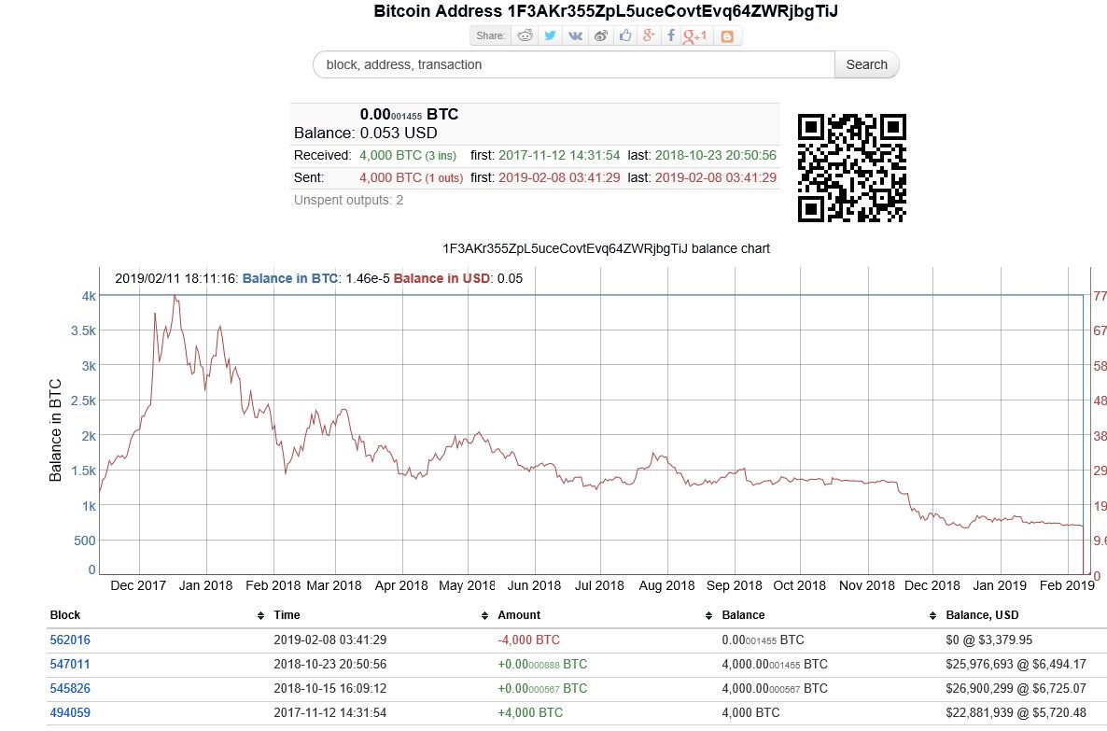Sort by the Balance, USD column header

[x=982, y=615]
